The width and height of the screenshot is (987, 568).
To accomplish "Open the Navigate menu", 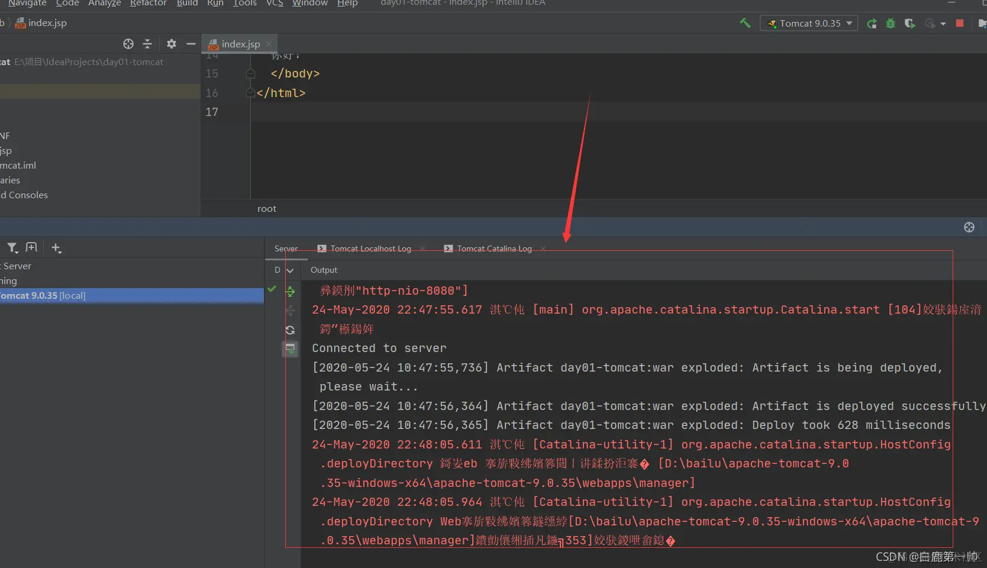I will click(27, 4).
